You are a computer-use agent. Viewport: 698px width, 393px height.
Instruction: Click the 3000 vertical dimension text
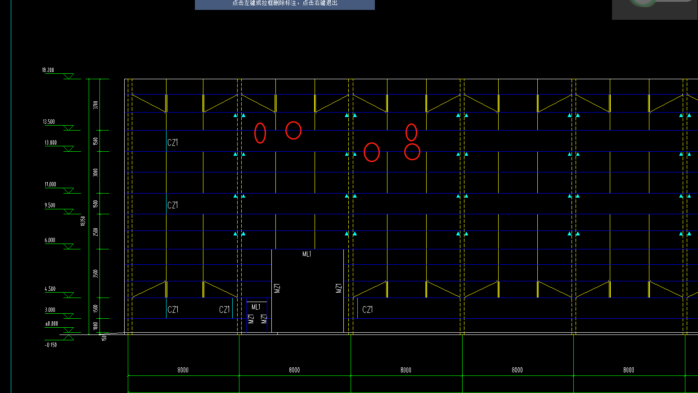[95, 172]
